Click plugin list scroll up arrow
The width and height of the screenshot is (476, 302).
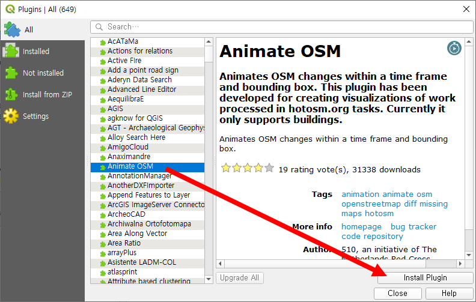click(209, 42)
